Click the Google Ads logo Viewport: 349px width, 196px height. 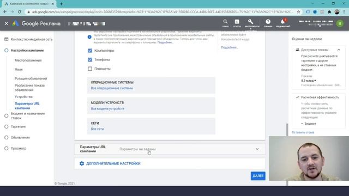[15, 23]
